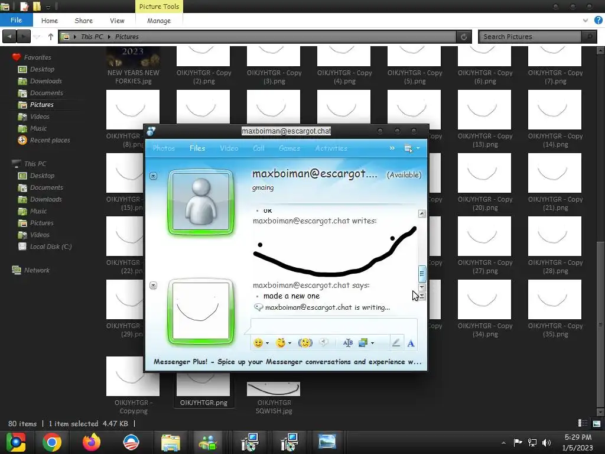Click the Obama logo taskbar icon
This screenshot has height=454, width=605.
(x=131, y=442)
